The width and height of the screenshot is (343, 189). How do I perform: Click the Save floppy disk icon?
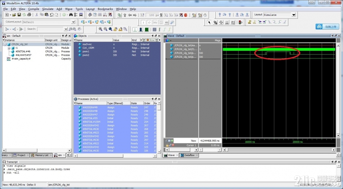click(x=19, y=15)
